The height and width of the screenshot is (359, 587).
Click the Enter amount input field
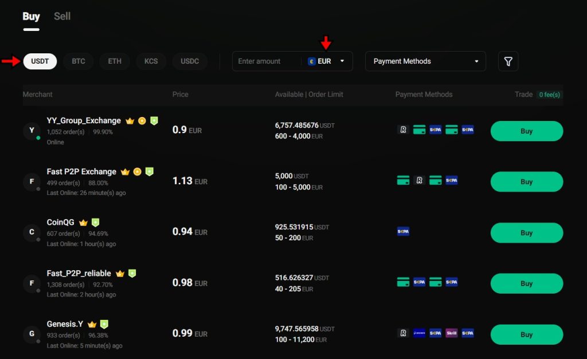pos(264,61)
